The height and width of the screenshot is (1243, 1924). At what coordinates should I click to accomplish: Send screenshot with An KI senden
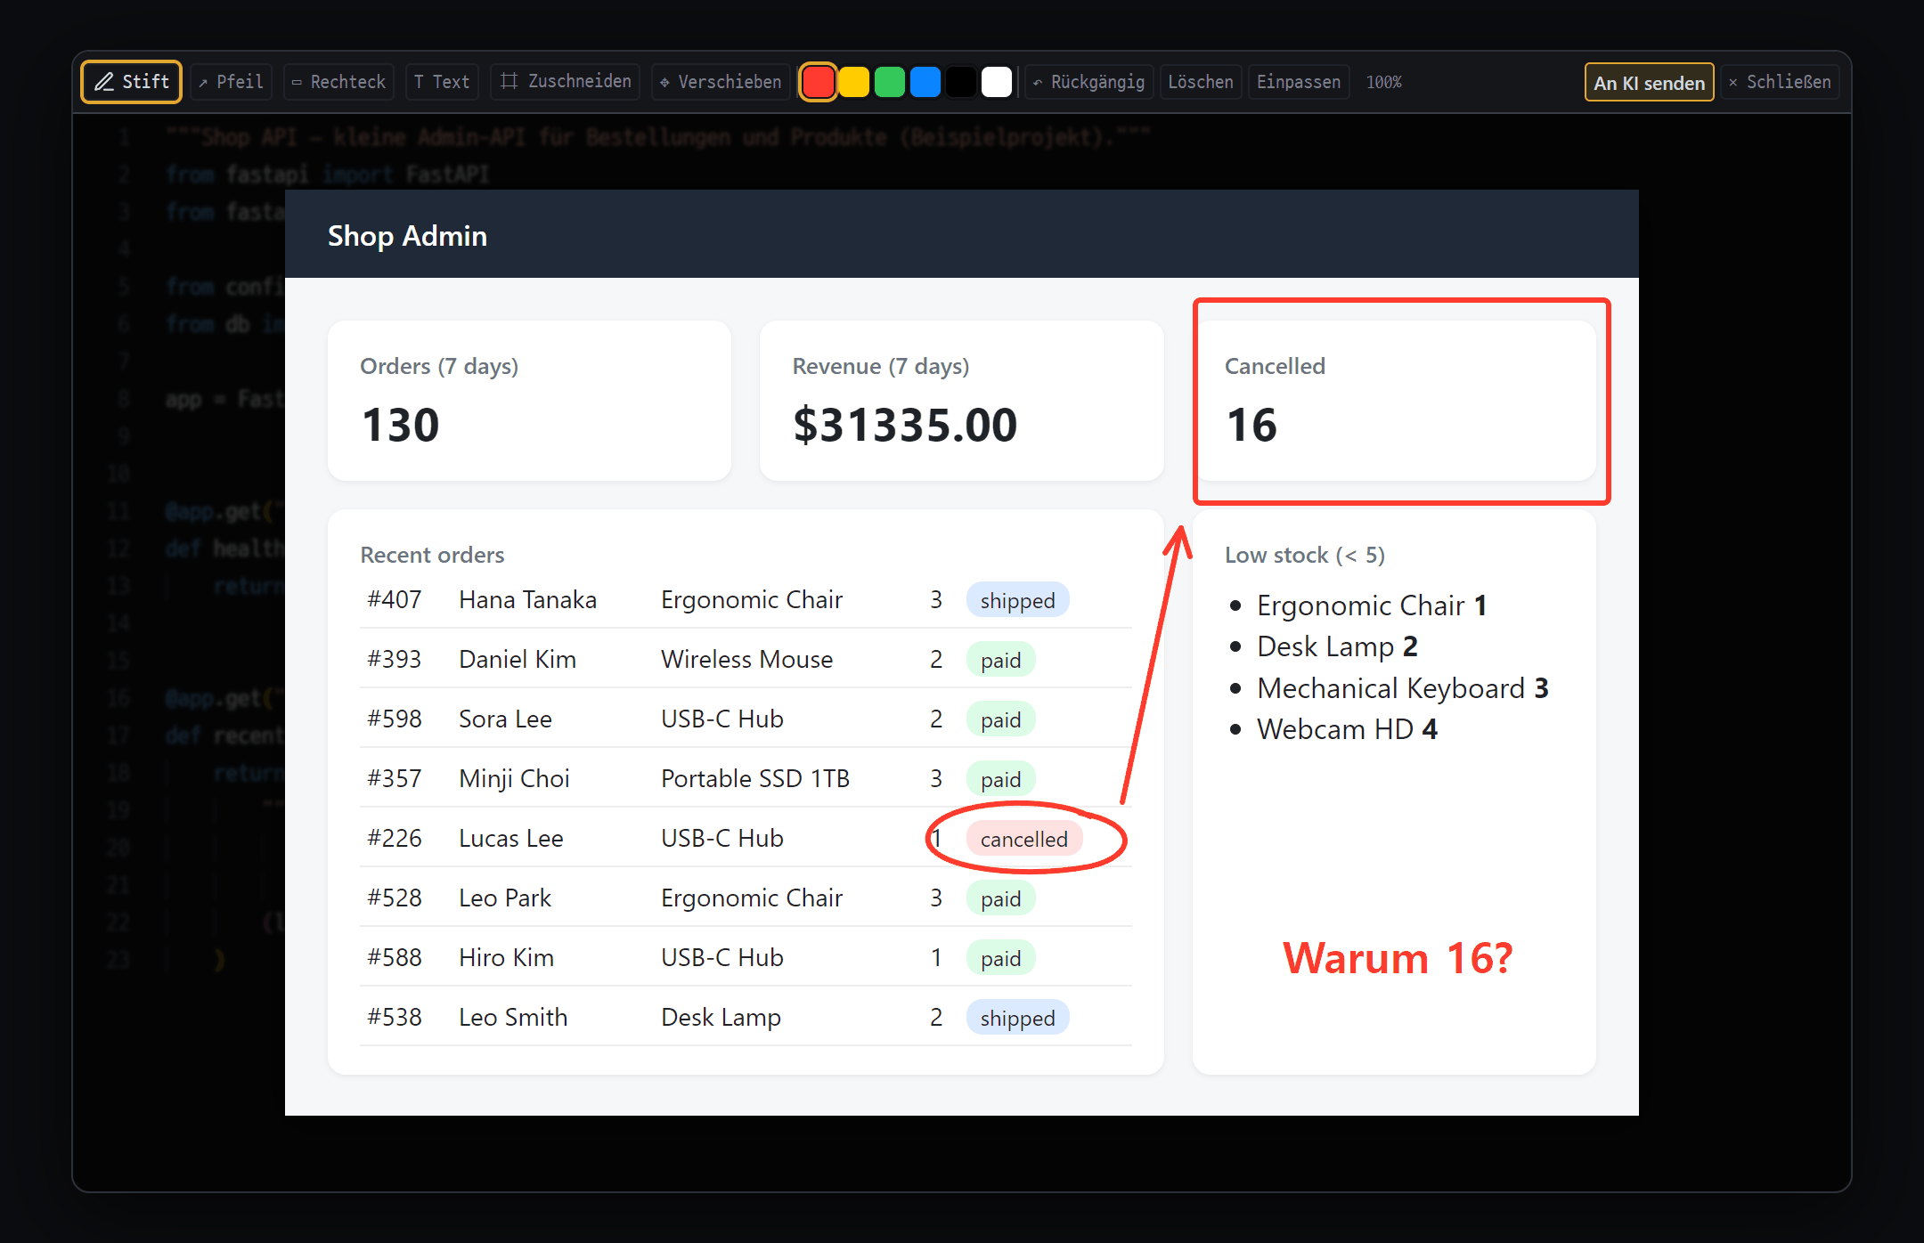tap(1649, 83)
